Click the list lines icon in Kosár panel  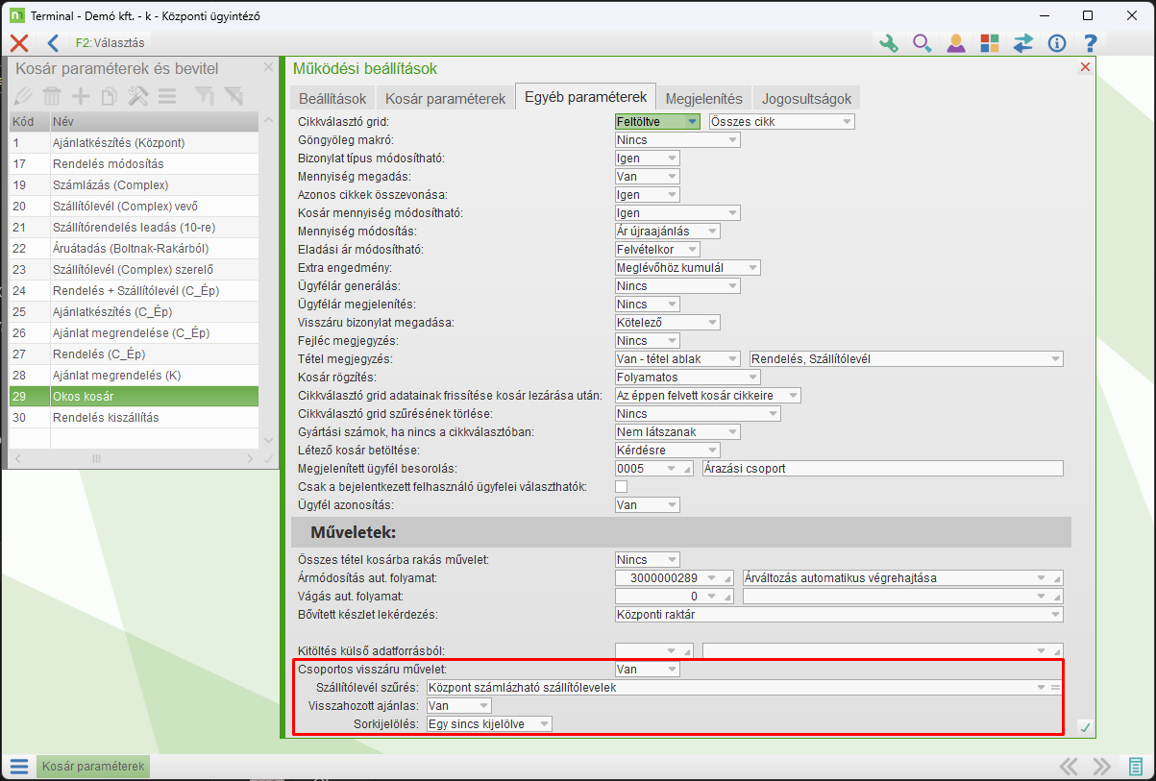click(167, 95)
